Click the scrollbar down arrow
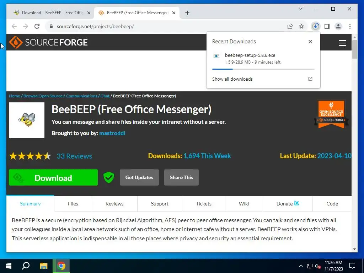Screen dimensions: 364x273 pos(354,249)
